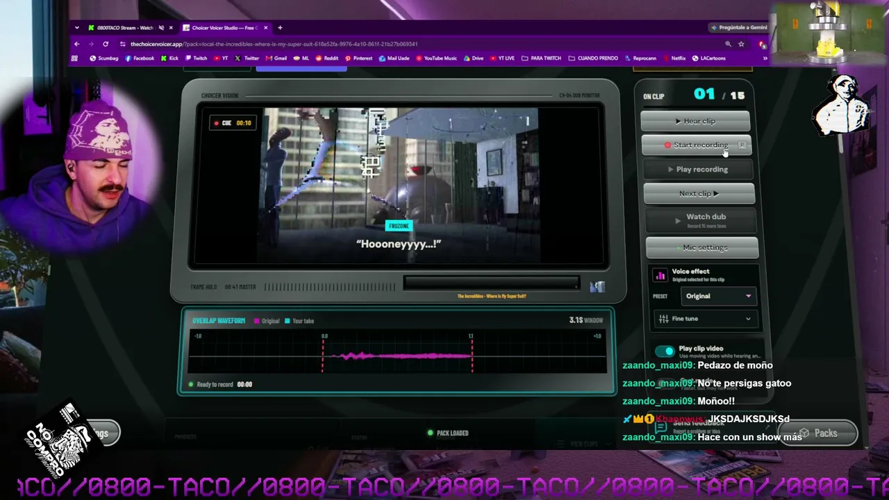Open the Twitter bookmark

click(247, 58)
